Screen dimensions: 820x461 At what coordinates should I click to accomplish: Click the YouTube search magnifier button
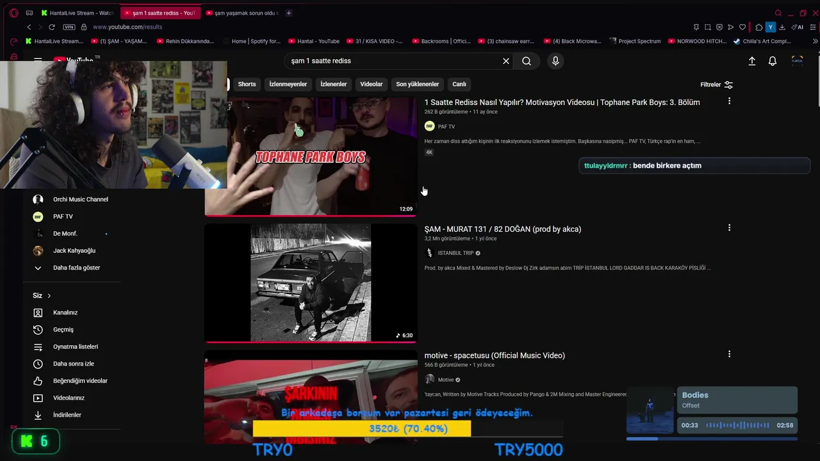point(527,61)
